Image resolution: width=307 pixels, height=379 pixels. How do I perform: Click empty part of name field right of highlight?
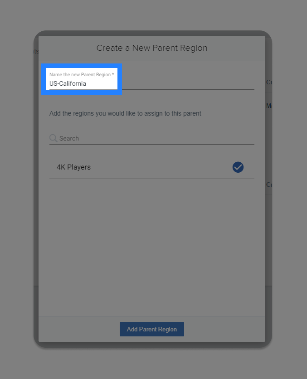pyautogui.click(x=188, y=81)
